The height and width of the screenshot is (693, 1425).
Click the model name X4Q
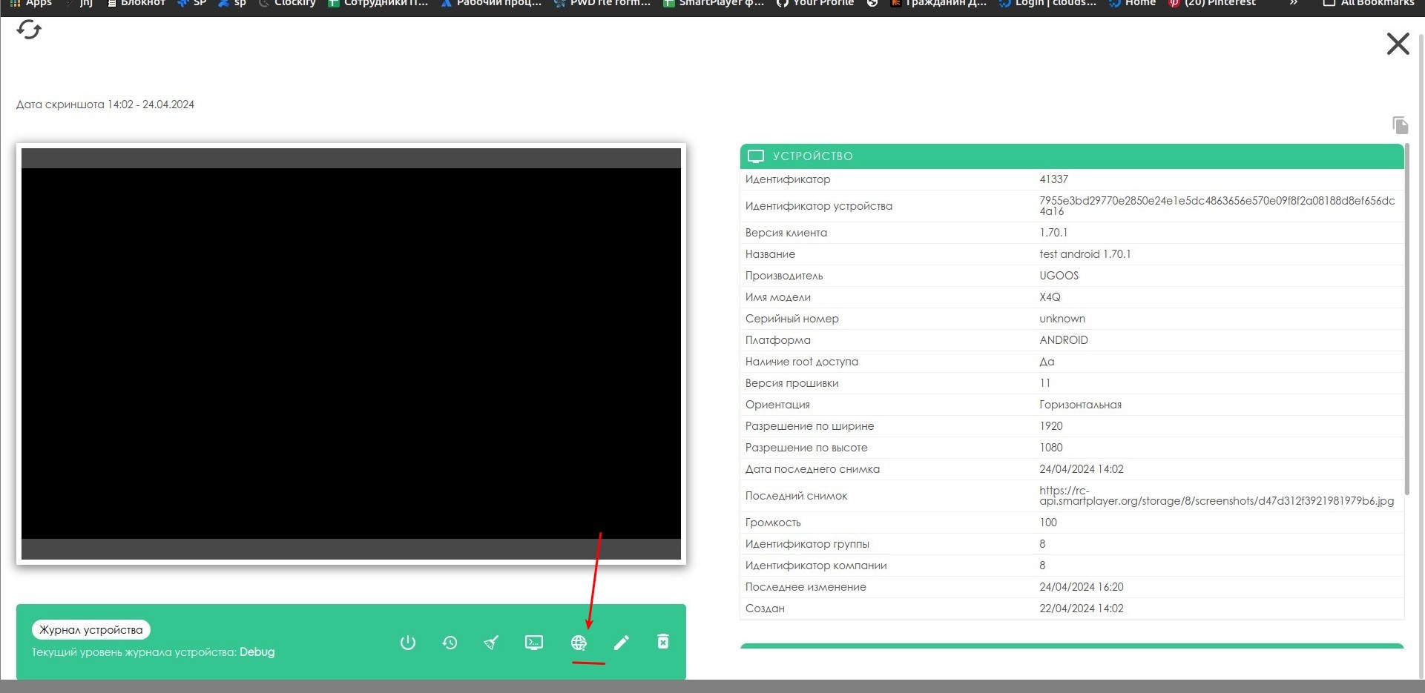tap(1050, 297)
